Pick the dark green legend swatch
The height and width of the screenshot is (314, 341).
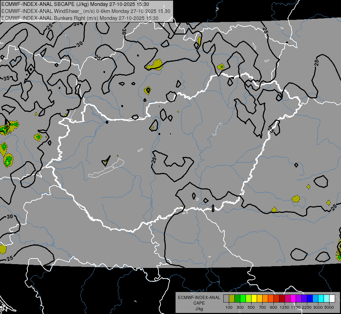click(237, 298)
